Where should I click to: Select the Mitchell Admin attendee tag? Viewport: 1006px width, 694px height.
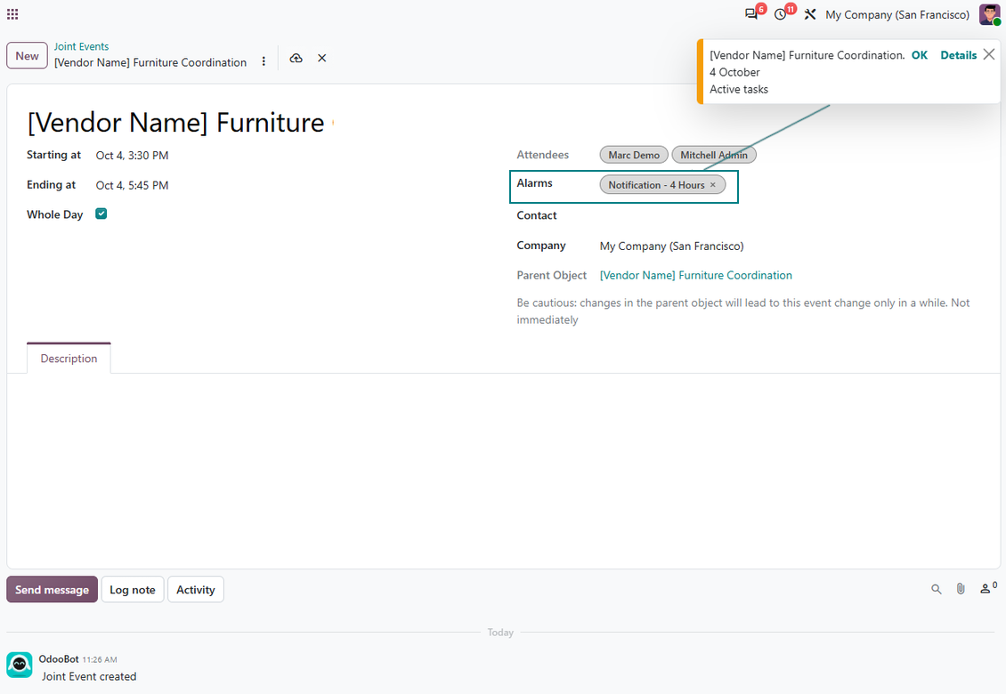pyautogui.click(x=714, y=155)
